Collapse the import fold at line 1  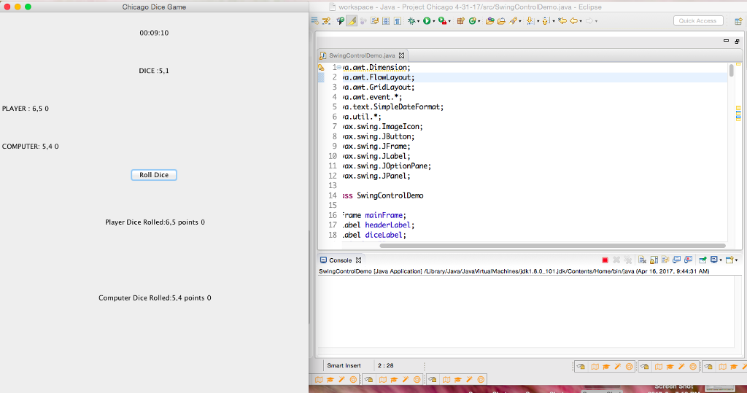(338, 67)
